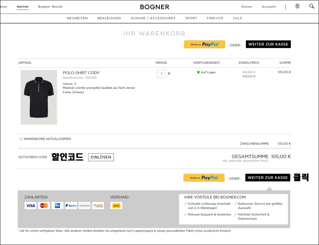
Task: Click the struck-through price 139,90 €
Action: tap(249, 72)
